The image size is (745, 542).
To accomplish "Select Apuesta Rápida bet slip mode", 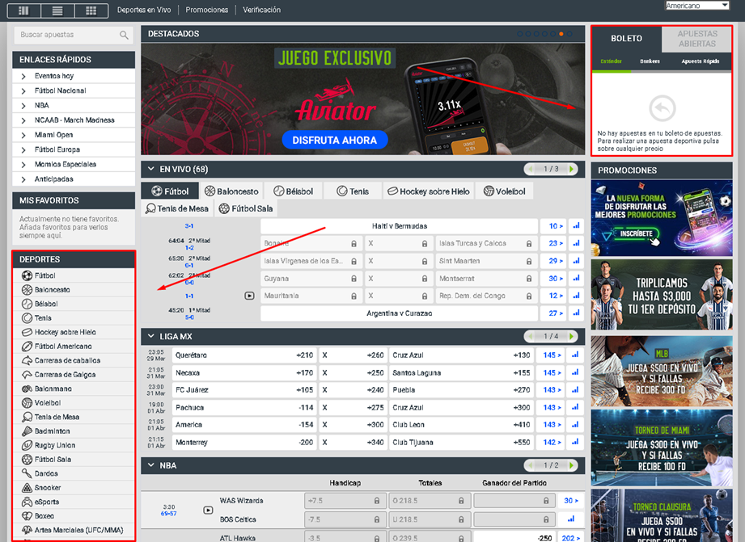I will pos(701,61).
